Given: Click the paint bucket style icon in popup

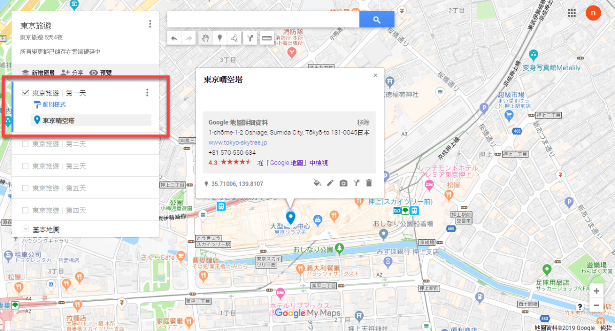Looking at the screenshot, I should 317,183.
